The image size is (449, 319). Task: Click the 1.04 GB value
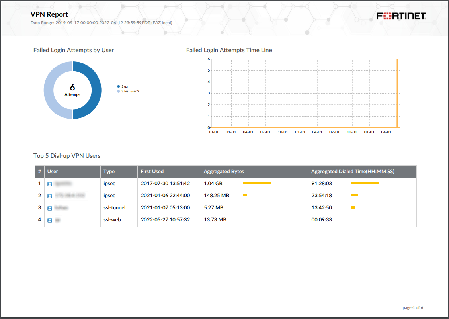click(x=213, y=184)
